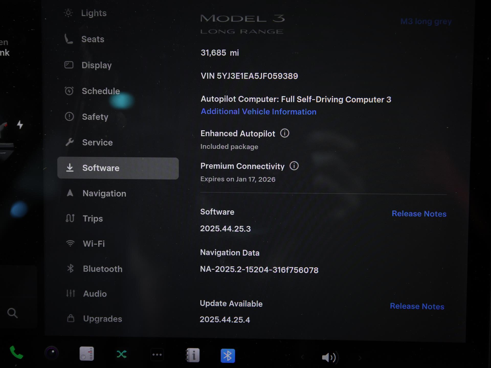Tap the speaker volume icon
The image size is (491, 368).
329,357
